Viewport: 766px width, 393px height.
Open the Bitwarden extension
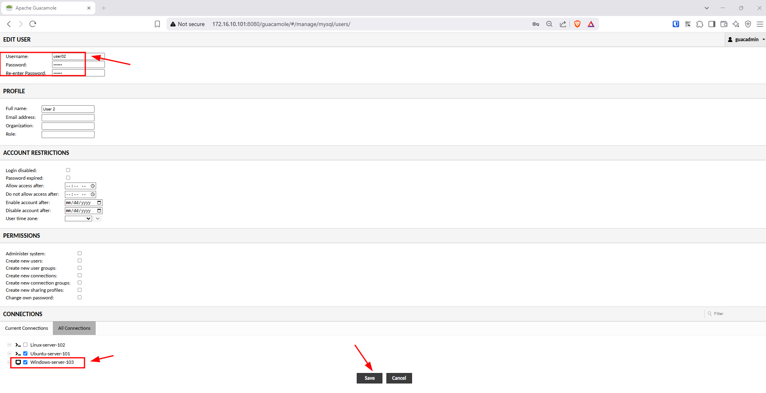tap(676, 24)
